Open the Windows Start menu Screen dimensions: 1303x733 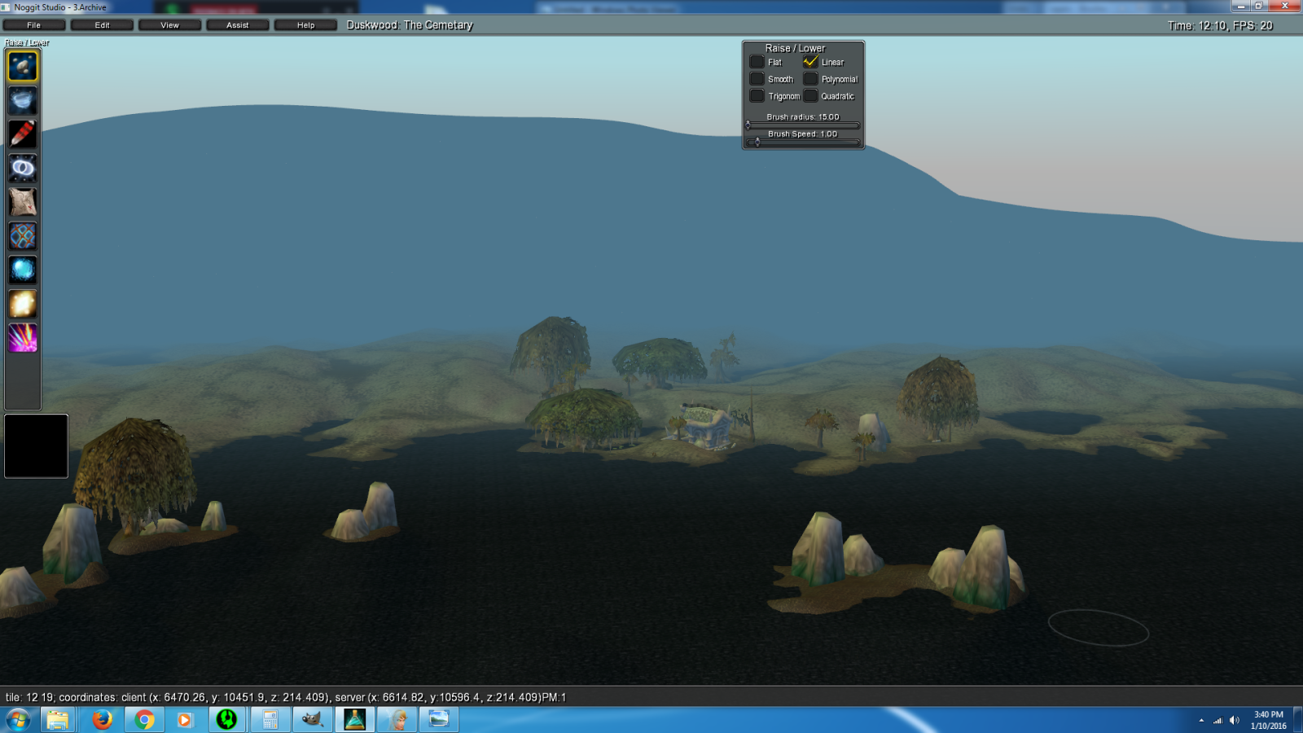pyautogui.click(x=18, y=720)
